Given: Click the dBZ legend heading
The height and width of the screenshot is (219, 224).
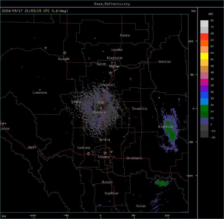Looking at the screenshot, I should pyautogui.click(x=210, y=14).
